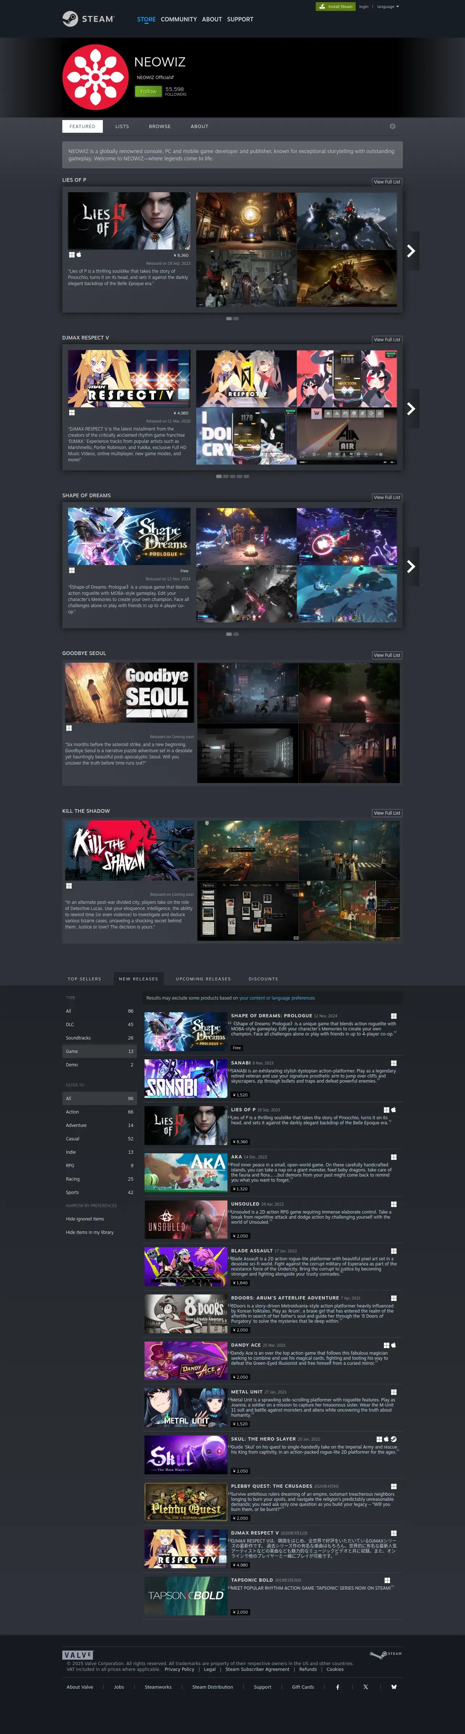
Task: Click the login link in header
Action: (364, 7)
